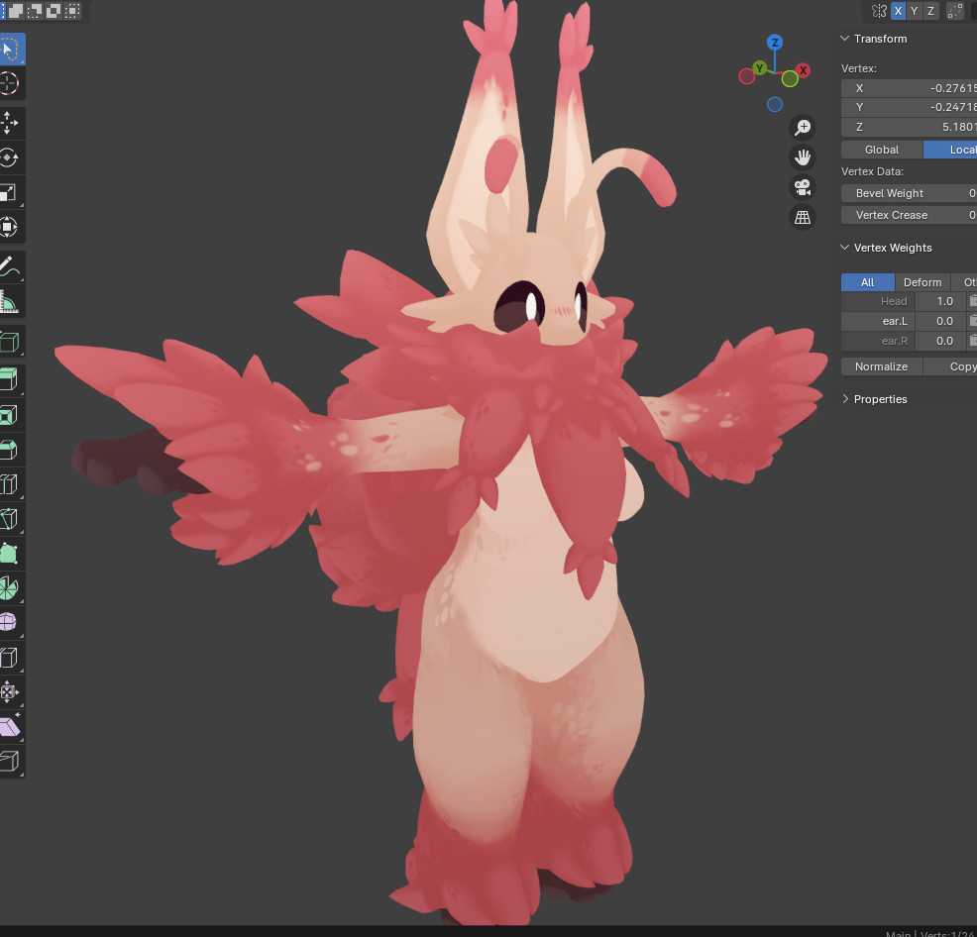The image size is (977, 937).
Task: Click the Copy weights button
Action: point(950,366)
